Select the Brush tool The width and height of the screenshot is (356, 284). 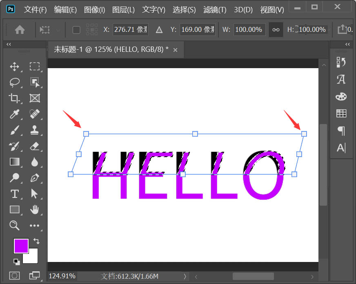pyautogui.click(x=15, y=130)
